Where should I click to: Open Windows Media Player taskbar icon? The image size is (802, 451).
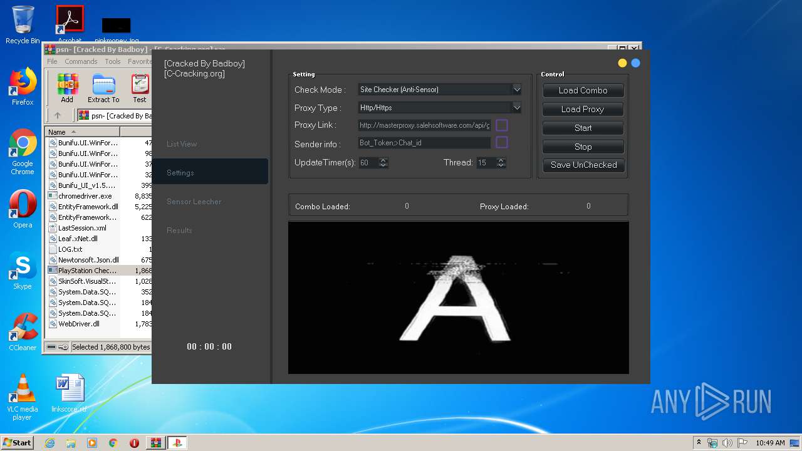pos(92,443)
